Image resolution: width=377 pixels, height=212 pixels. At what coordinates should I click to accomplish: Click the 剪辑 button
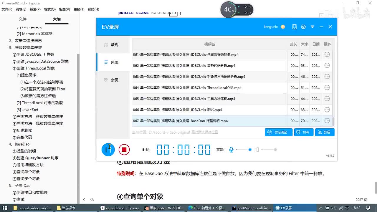(x=325, y=132)
